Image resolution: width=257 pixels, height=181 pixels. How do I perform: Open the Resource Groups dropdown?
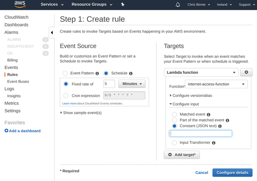[x=92, y=4]
